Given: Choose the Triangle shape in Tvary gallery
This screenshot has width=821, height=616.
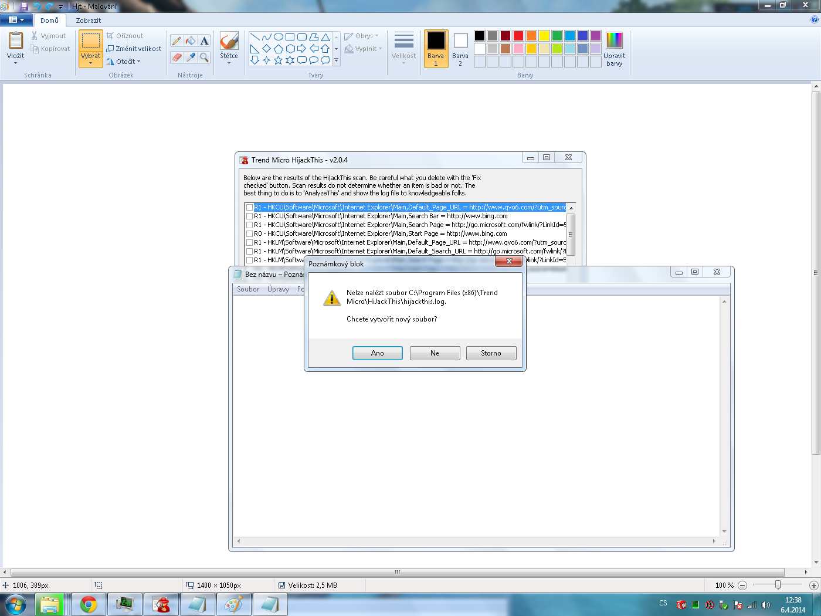Looking at the screenshot, I should [x=325, y=37].
